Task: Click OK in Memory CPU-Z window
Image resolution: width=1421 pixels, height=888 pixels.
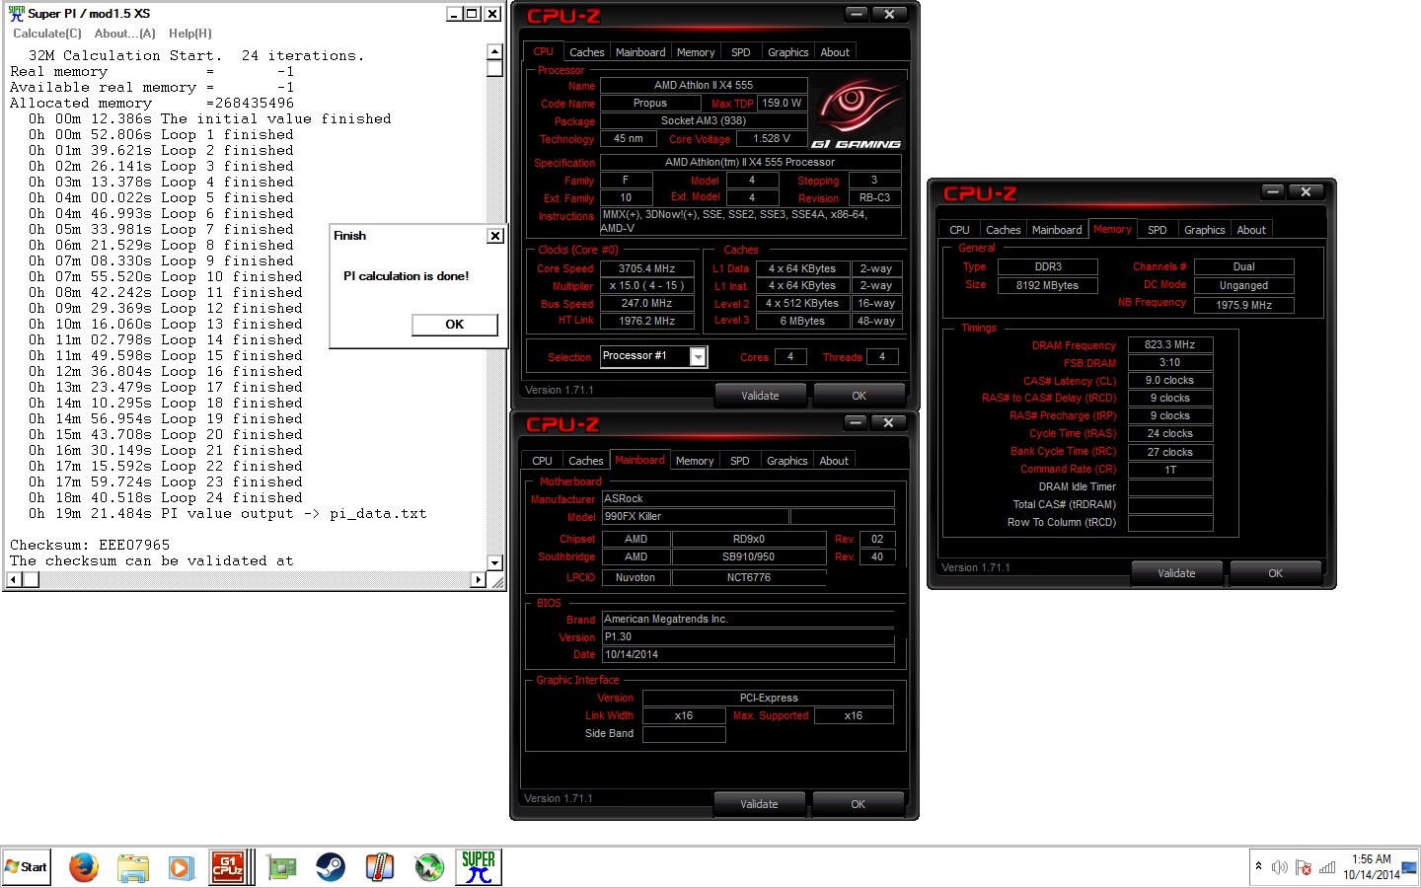Action: coord(1275,573)
